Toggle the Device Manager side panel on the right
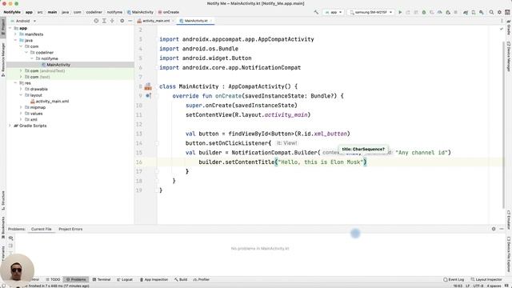Screen dimensions: 512x288 click(509, 56)
